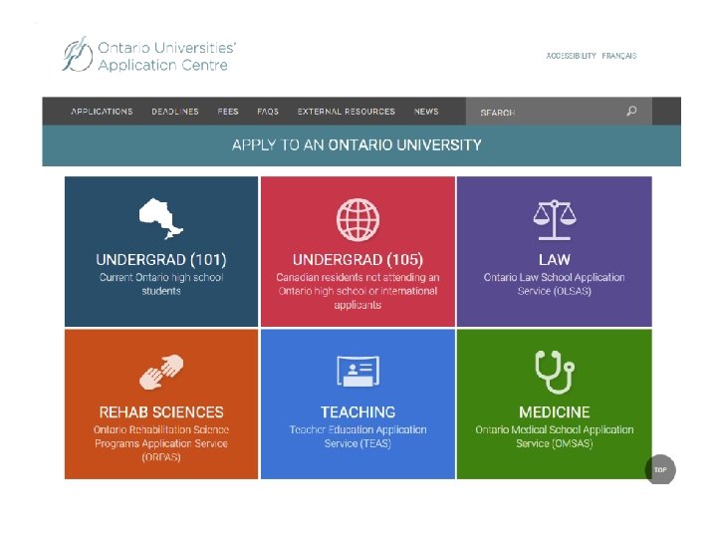Screen dimensions: 717x538
Task: Open the News menu item
Action: click(x=426, y=112)
